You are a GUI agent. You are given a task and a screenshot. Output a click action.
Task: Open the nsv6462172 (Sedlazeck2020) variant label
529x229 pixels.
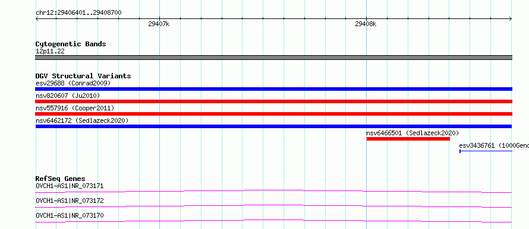pyautogui.click(x=82, y=120)
